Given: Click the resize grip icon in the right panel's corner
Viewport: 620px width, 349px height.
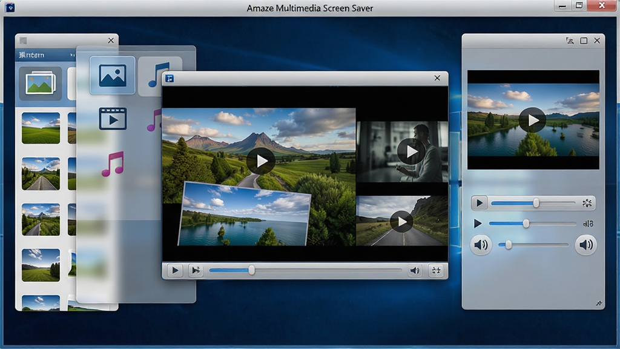Looking at the screenshot, I should click(x=599, y=304).
